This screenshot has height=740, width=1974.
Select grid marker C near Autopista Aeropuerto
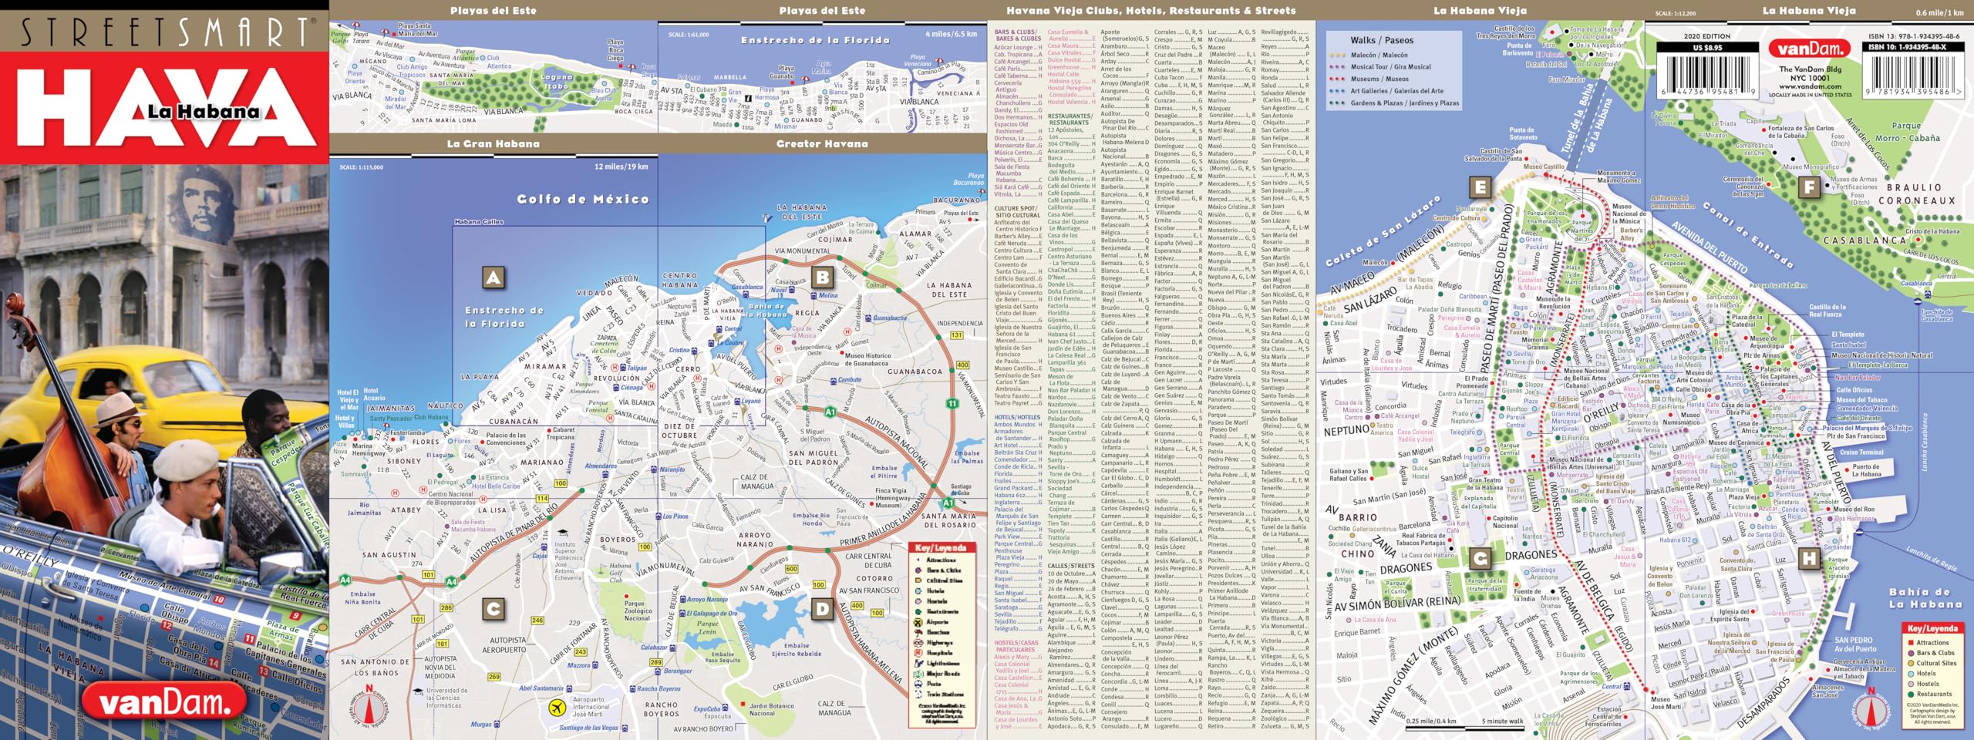(x=493, y=610)
